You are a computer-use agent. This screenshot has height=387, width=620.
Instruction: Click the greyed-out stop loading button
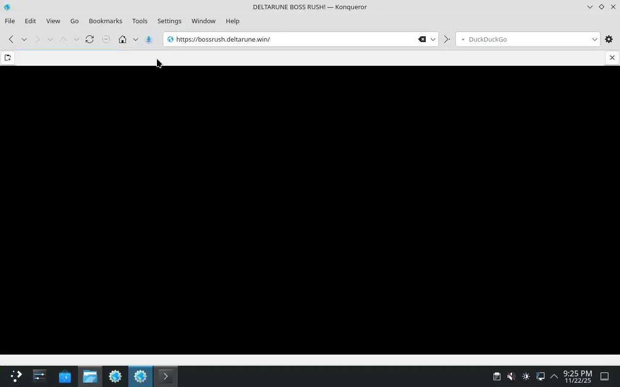106,39
